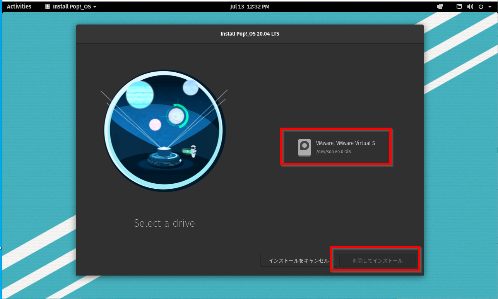Click the wired connection status icon
The width and height of the screenshot is (498, 299).
pos(460,7)
